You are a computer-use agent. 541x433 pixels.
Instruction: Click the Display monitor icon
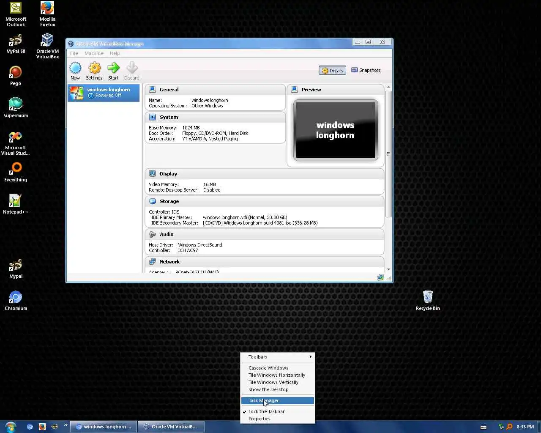(x=153, y=174)
